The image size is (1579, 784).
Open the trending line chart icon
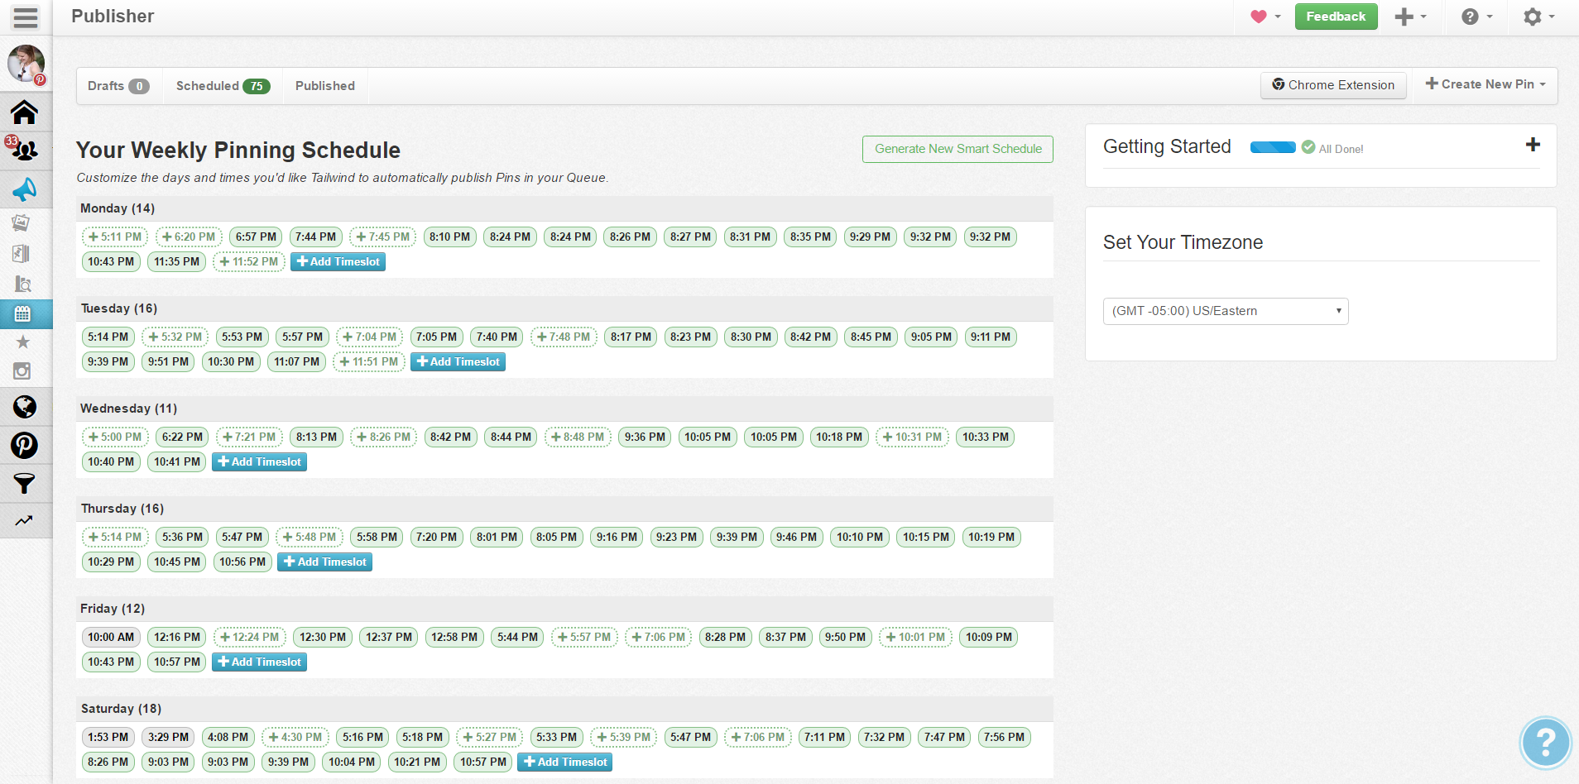[23, 520]
